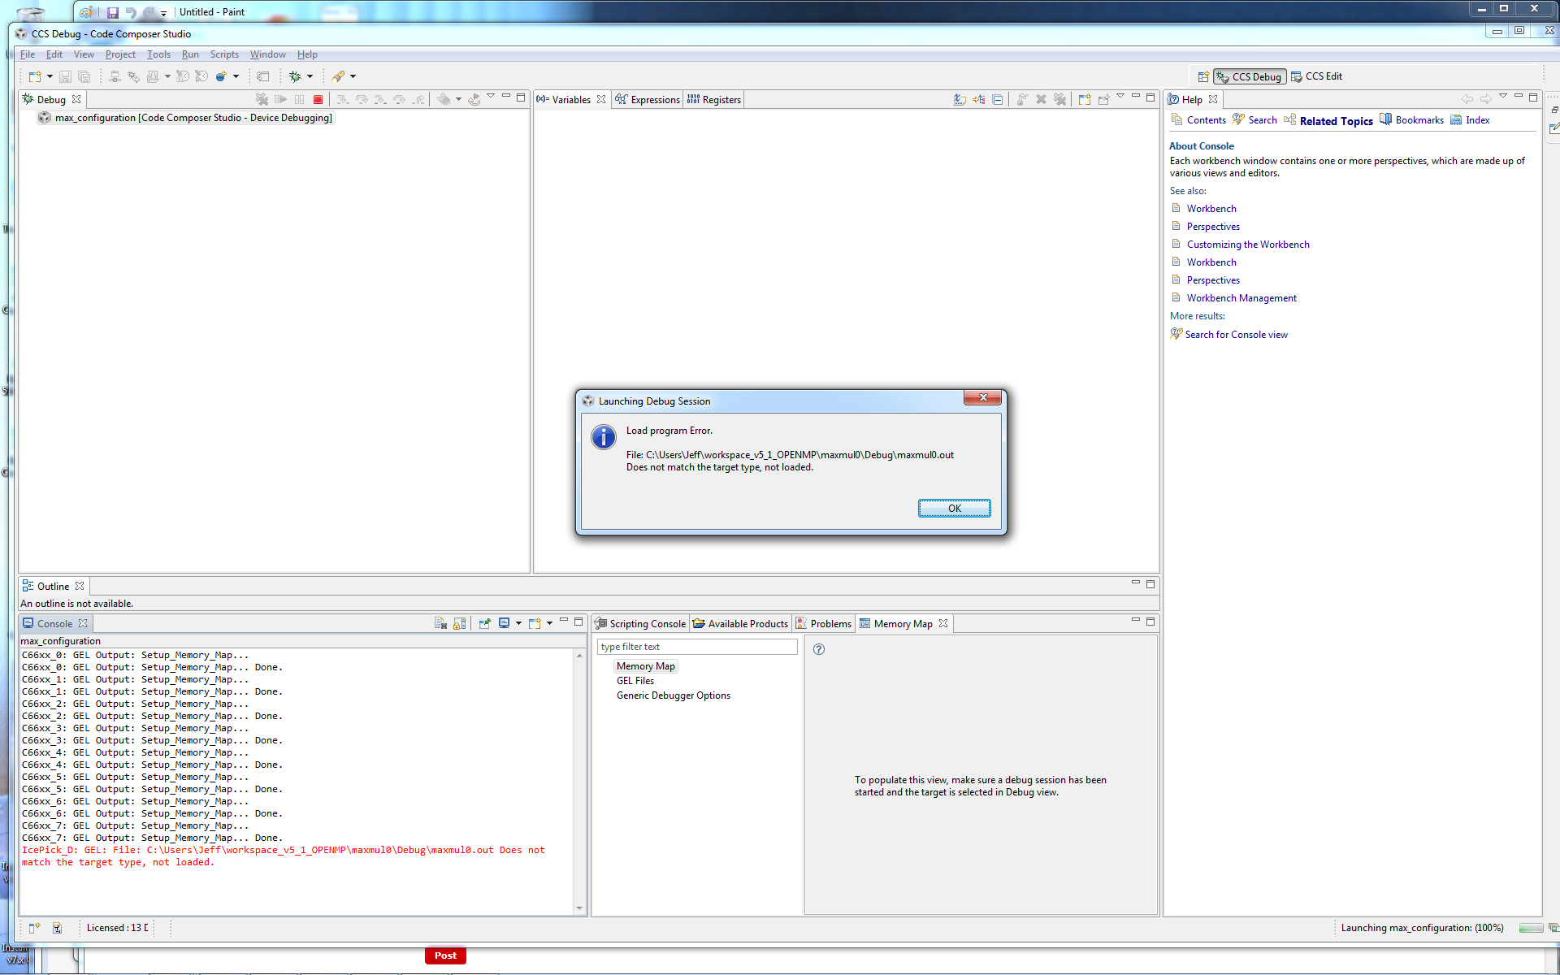1560x975 pixels.
Task: Open the Debug launch dropdown arrow
Action: [x=310, y=76]
